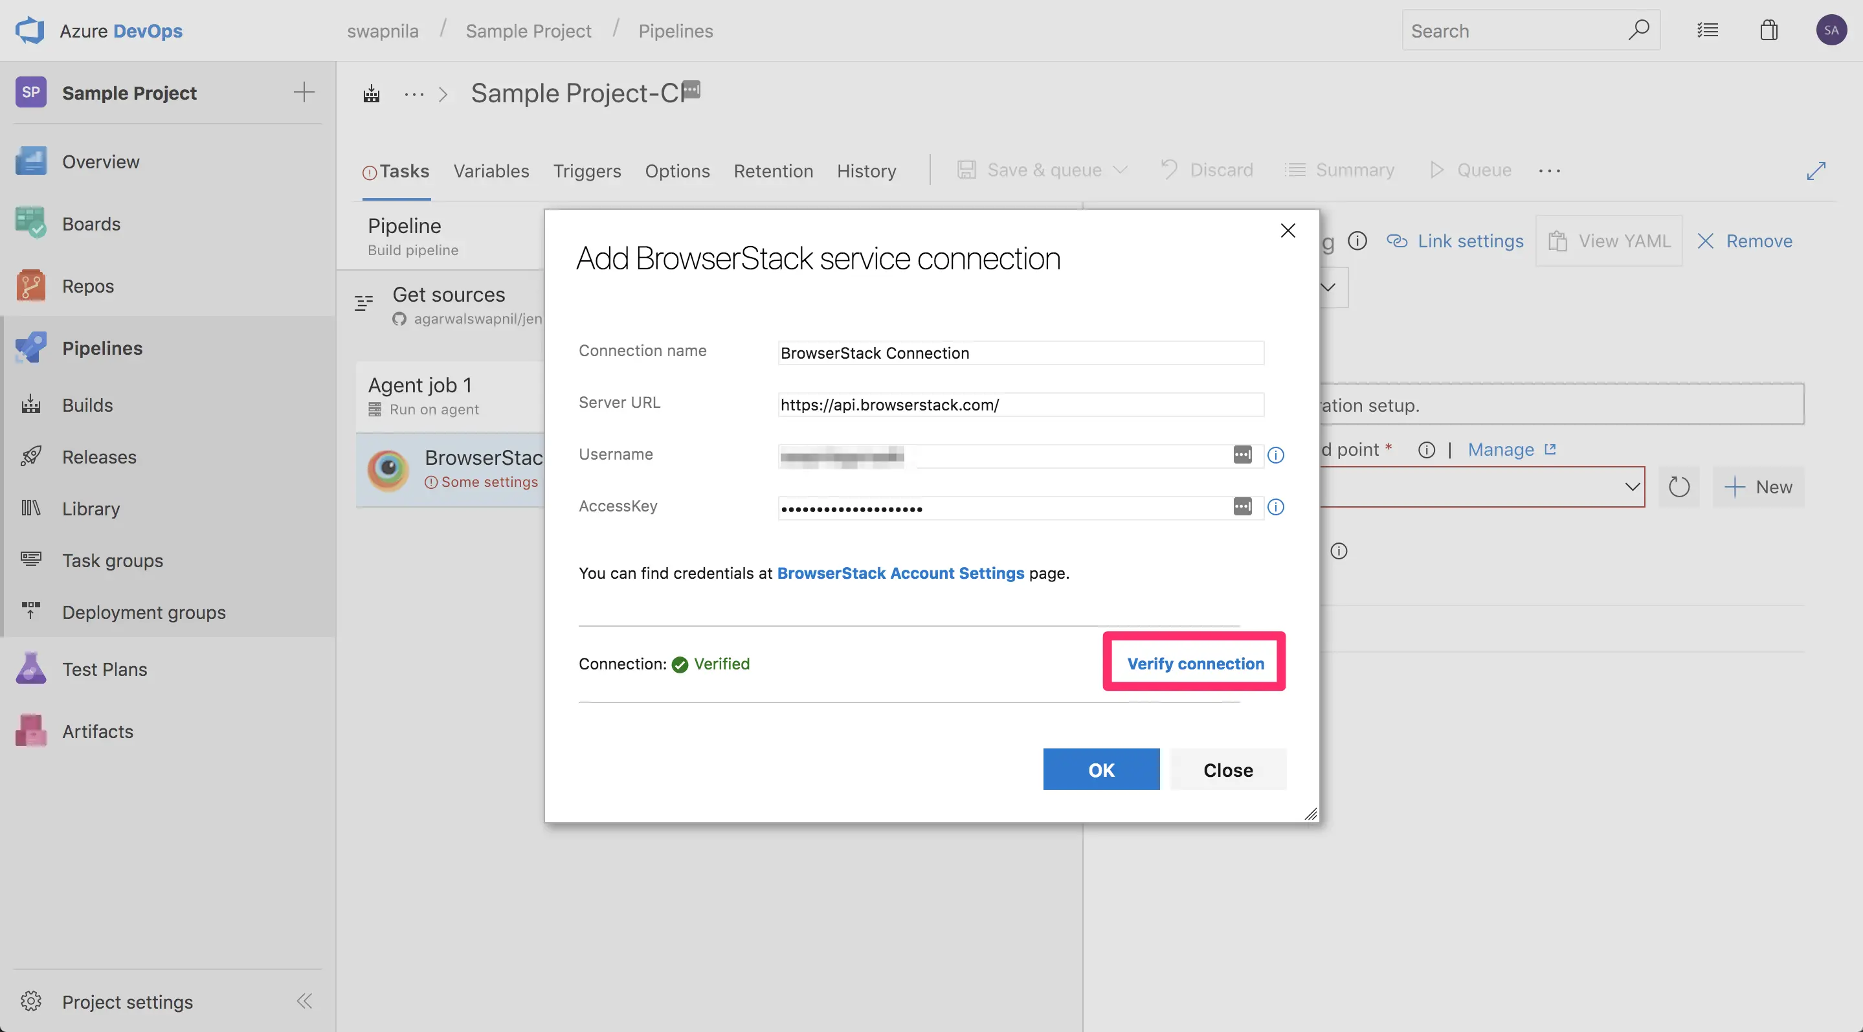Click the Connection name input field

click(x=1020, y=353)
